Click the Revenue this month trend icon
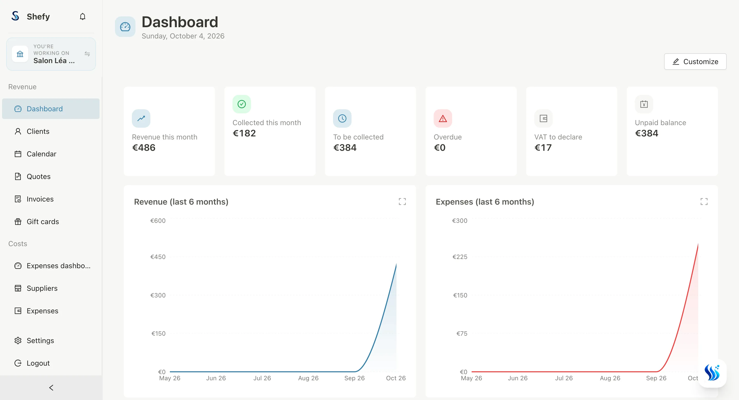This screenshot has height=400, width=739. (x=141, y=118)
